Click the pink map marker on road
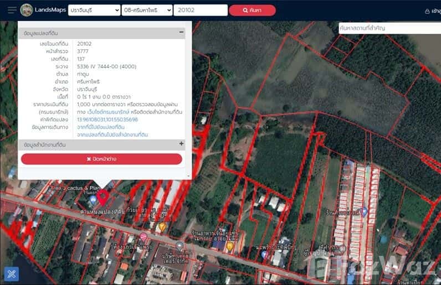The height and width of the screenshot is (285, 441). pyautogui.click(x=143, y=237)
